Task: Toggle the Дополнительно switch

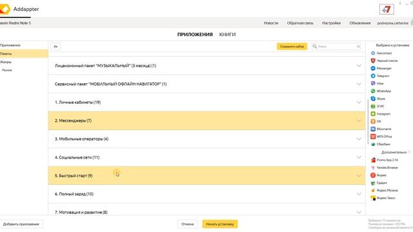Action: (410, 152)
